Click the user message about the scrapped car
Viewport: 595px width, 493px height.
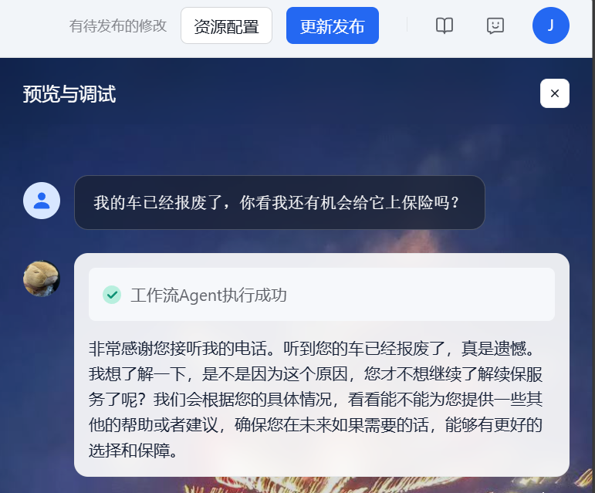pyautogui.click(x=279, y=202)
